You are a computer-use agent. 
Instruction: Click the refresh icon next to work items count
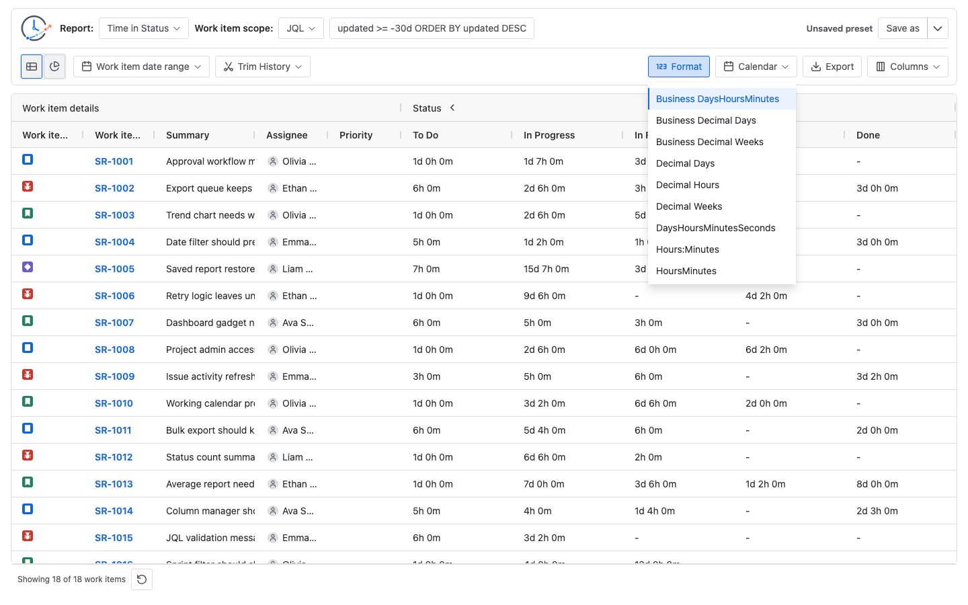click(x=142, y=579)
